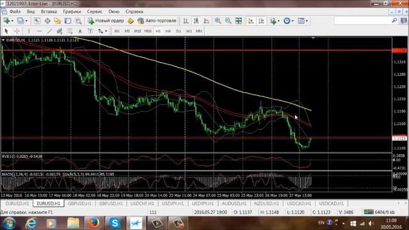Open the new chart icon

coord(6,21)
